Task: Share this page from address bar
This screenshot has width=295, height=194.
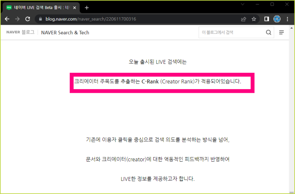Action: click(243, 19)
